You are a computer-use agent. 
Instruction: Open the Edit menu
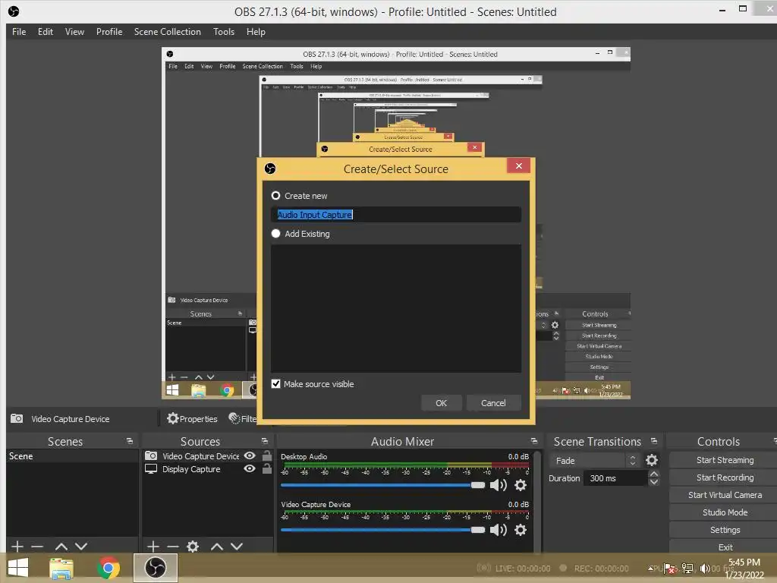point(46,32)
